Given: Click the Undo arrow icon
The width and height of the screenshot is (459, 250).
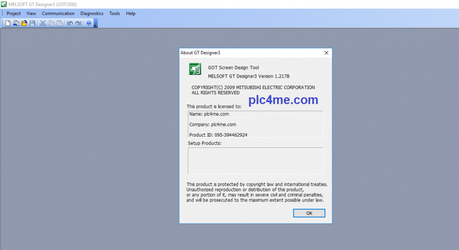Looking at the screenshot, I should (x=69, y=23).
